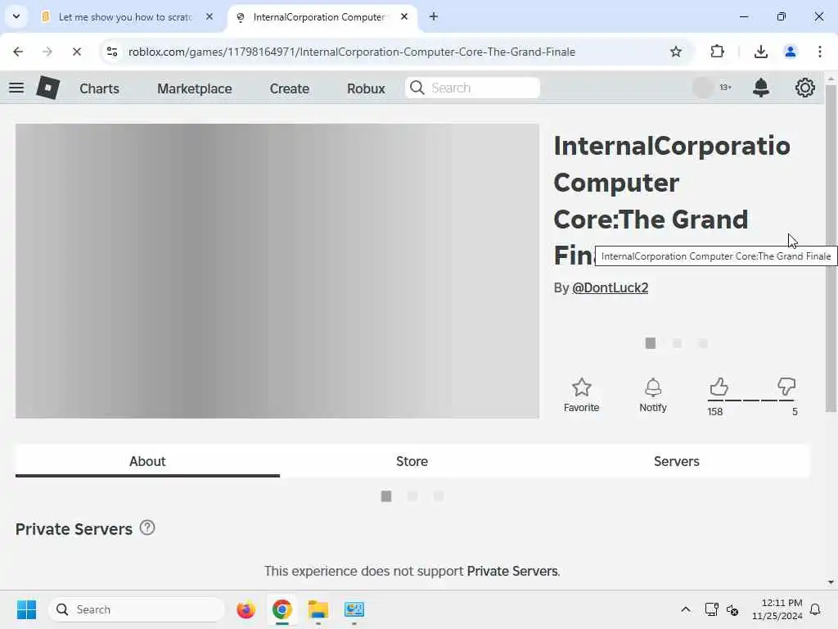
Task: Open the @DontLuck2 creator profile
Action: click(x=610, y=287)
